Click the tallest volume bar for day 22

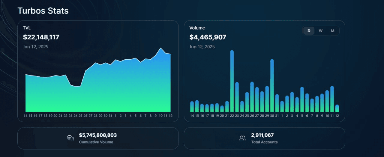[232, 81]
